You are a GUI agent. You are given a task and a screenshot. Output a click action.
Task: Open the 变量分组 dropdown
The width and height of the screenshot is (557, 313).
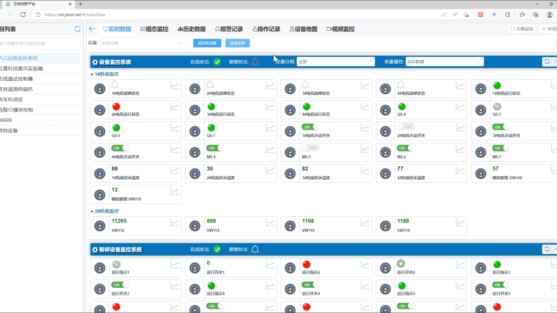[335, 62]
